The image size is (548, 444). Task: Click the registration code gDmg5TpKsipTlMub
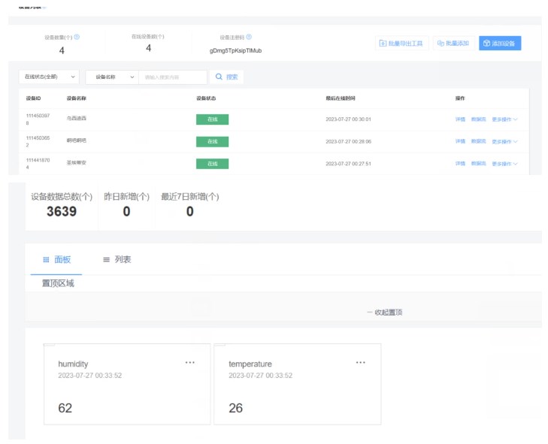[235, 50]
